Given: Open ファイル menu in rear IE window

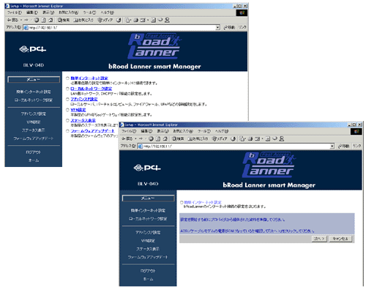Looking at the screenshot, I should 15,12.
